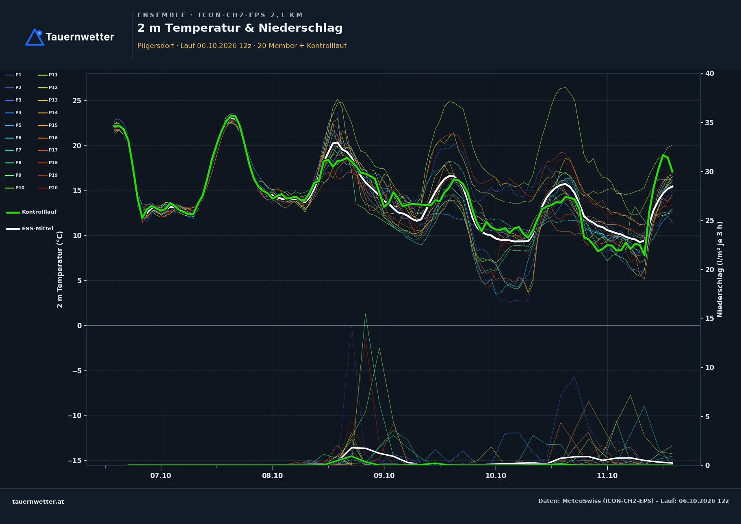
Task: Click the chart title 2 m Temperatur & Niederschlag
Action: tap(240, 28)
